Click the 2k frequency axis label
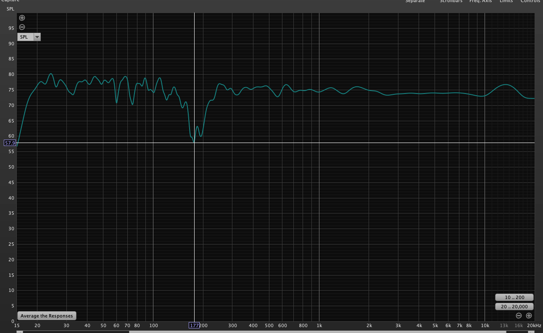 [x=369, y=325]
